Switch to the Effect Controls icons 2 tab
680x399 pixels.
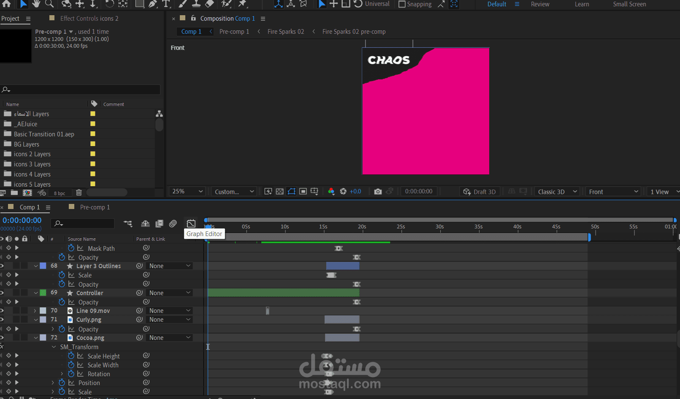89,19
